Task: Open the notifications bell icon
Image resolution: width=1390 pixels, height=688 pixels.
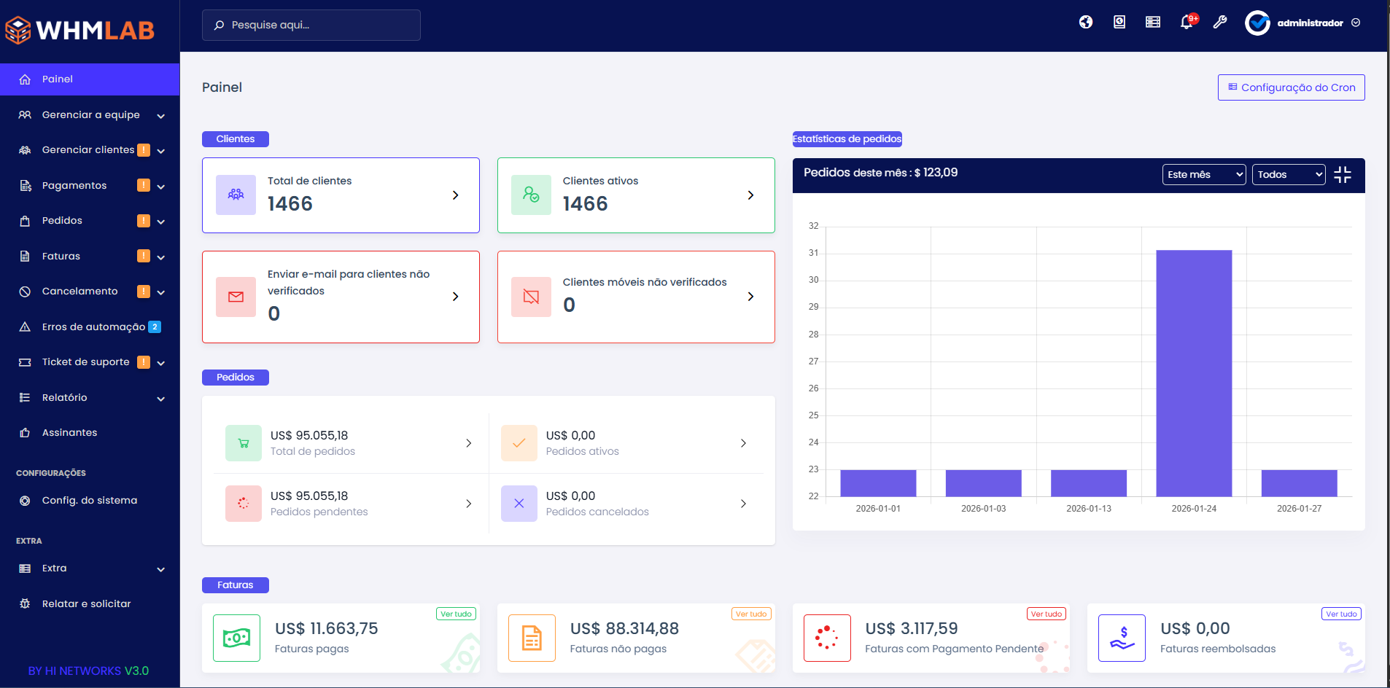Action: tap(1187, 23)
